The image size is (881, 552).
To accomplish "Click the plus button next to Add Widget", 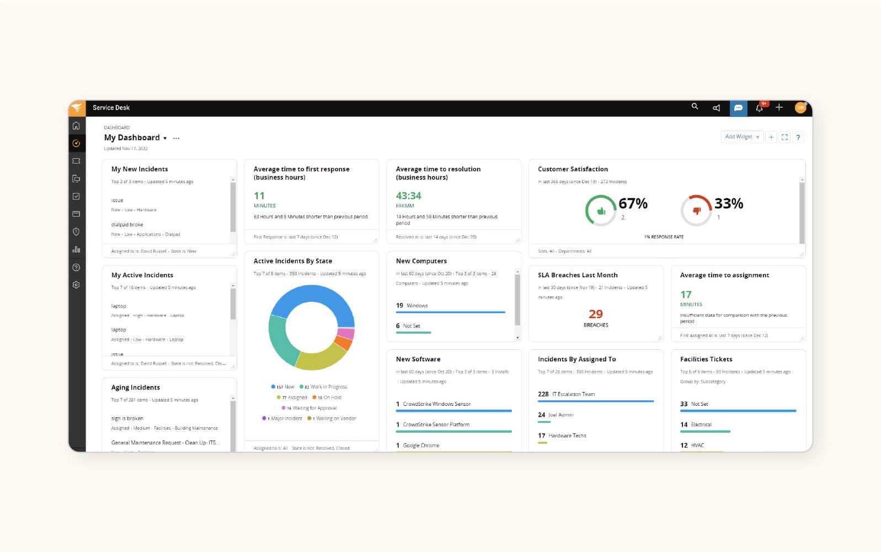I will (x=771, y=137).
